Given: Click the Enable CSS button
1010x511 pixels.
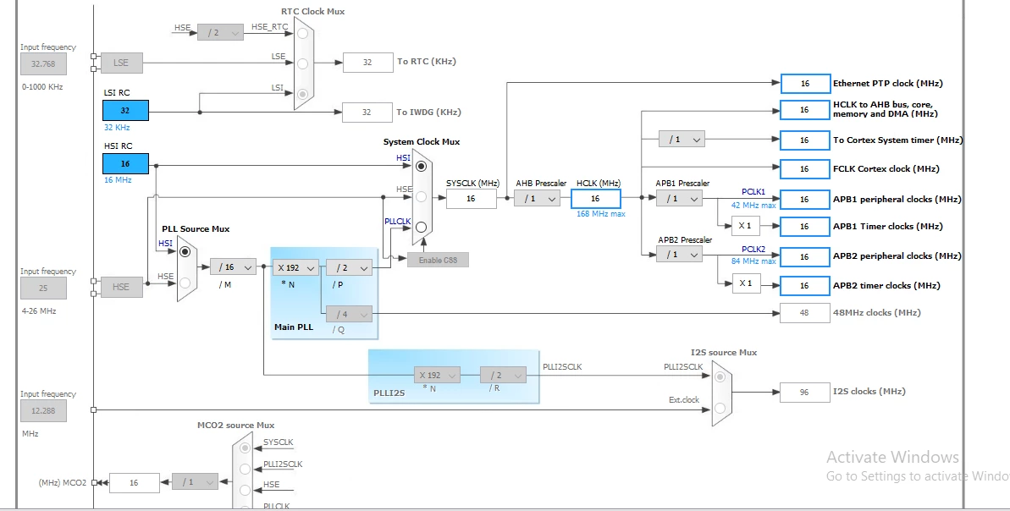Looking at the screenshot, I should coord(438,260).
